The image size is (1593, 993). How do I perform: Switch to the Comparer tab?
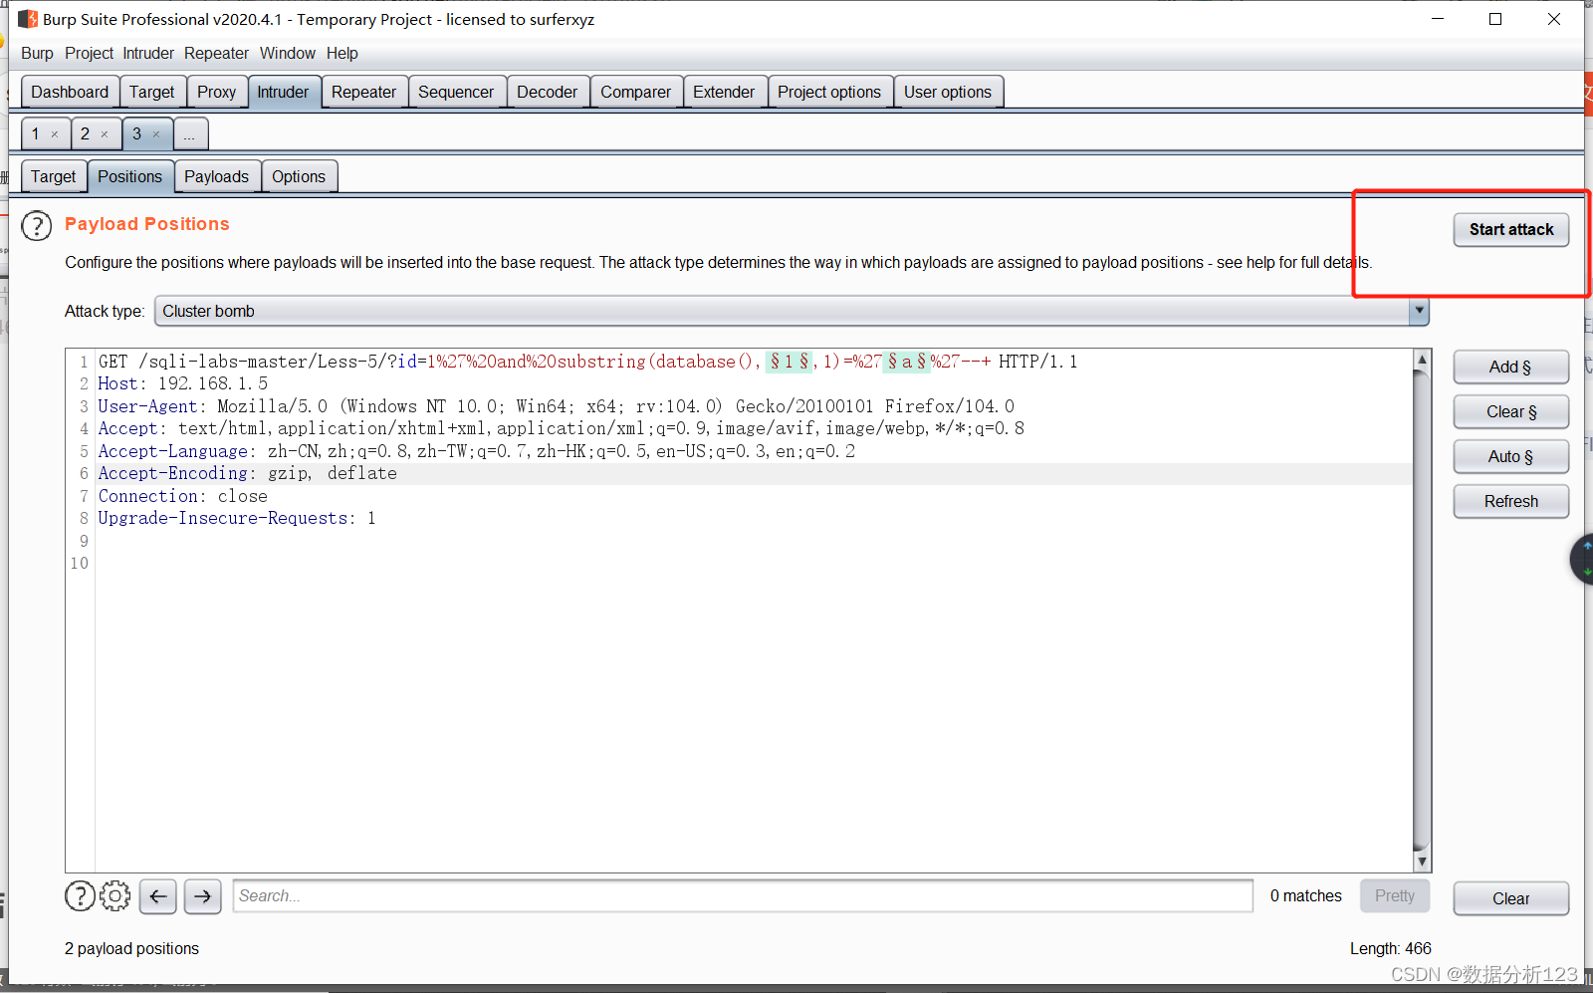[x=636, y=92]
